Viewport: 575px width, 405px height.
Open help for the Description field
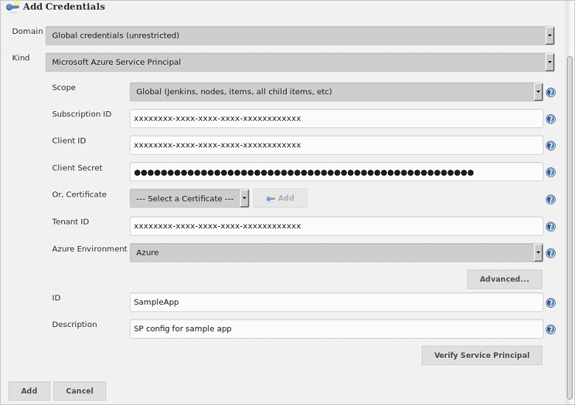(551, 330)
